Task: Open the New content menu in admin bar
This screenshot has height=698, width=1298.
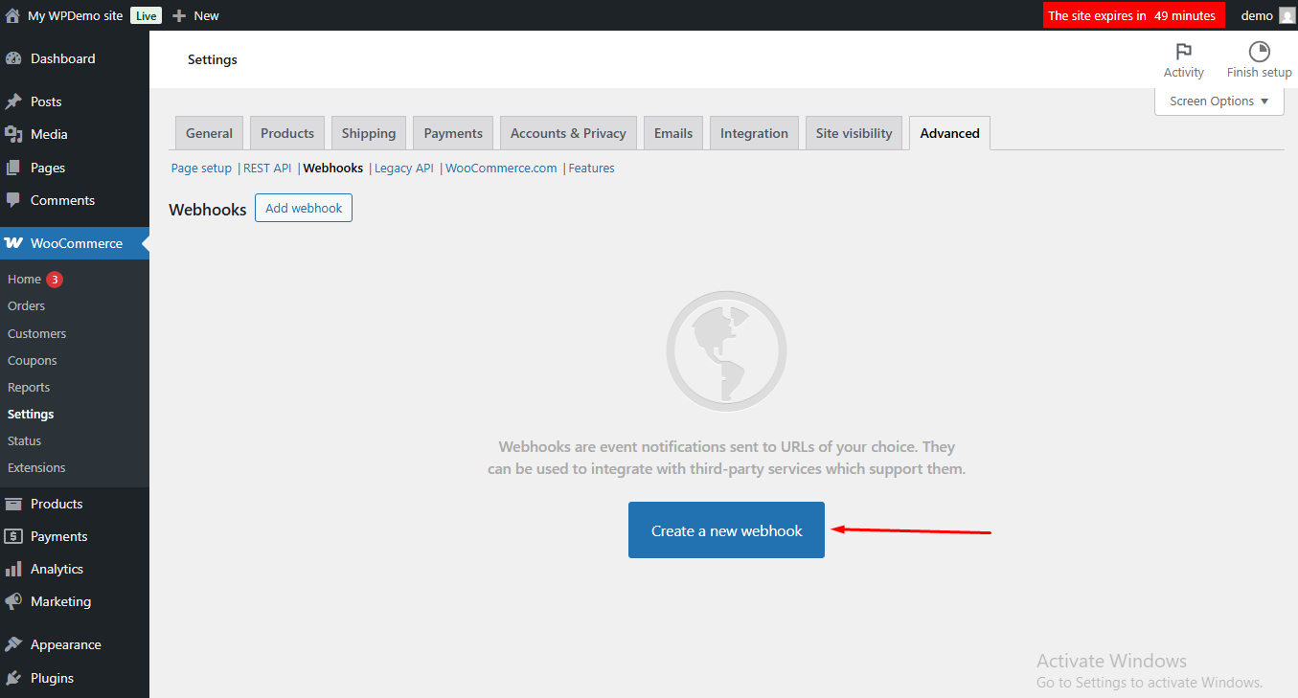Action: [195, 15]
